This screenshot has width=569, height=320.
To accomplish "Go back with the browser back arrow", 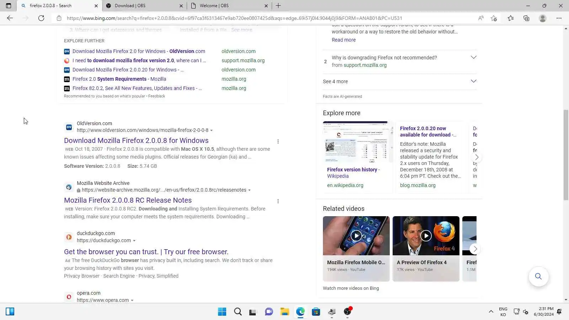I will [x=10, y=18].
